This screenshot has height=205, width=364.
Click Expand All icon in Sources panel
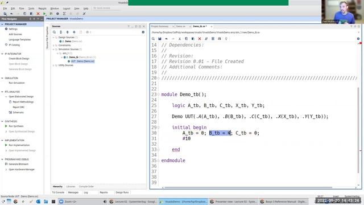point(68,32)
